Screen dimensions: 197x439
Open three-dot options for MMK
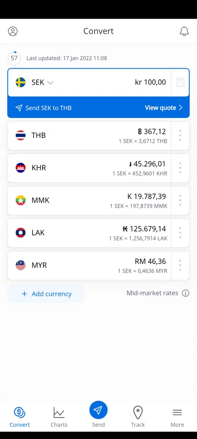pos(180,200)
